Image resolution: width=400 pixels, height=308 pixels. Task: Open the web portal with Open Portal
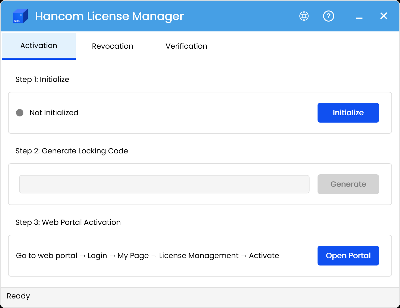[348, 255]
